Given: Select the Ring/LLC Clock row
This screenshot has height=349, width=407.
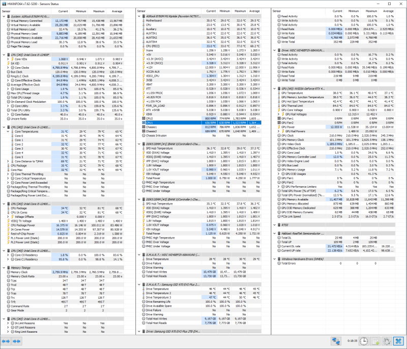Looking at the screenshot, I should tap(65, 76).
